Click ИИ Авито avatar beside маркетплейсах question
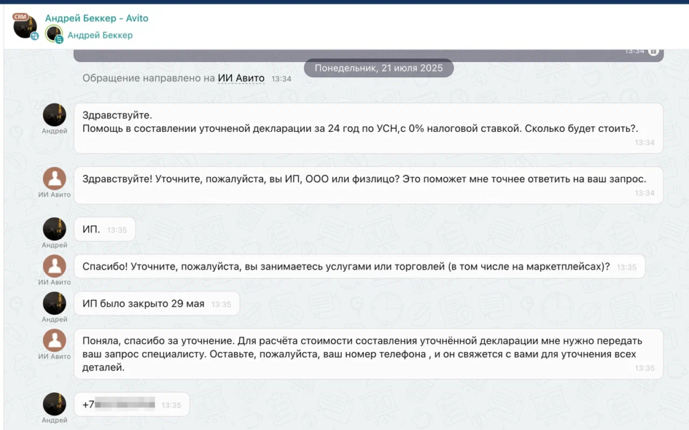Screen dimensions: 689x430 point(55,266)
